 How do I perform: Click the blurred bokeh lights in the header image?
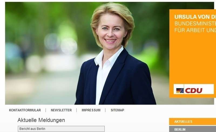60,43
